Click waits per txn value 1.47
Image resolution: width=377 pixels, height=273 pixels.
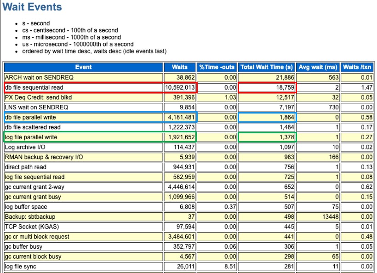click(367, 87)
